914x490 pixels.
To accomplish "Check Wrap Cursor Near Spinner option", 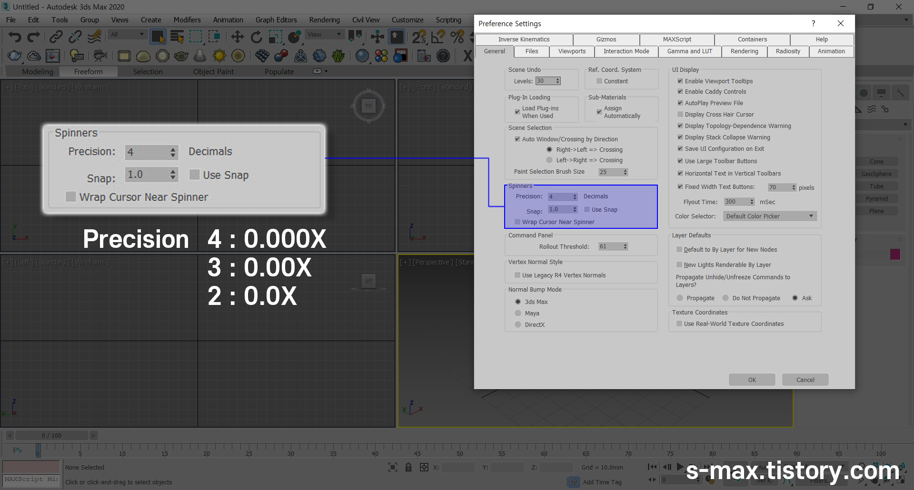I will point(517,222).
